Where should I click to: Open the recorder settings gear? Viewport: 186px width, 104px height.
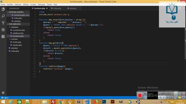(183, 97)
